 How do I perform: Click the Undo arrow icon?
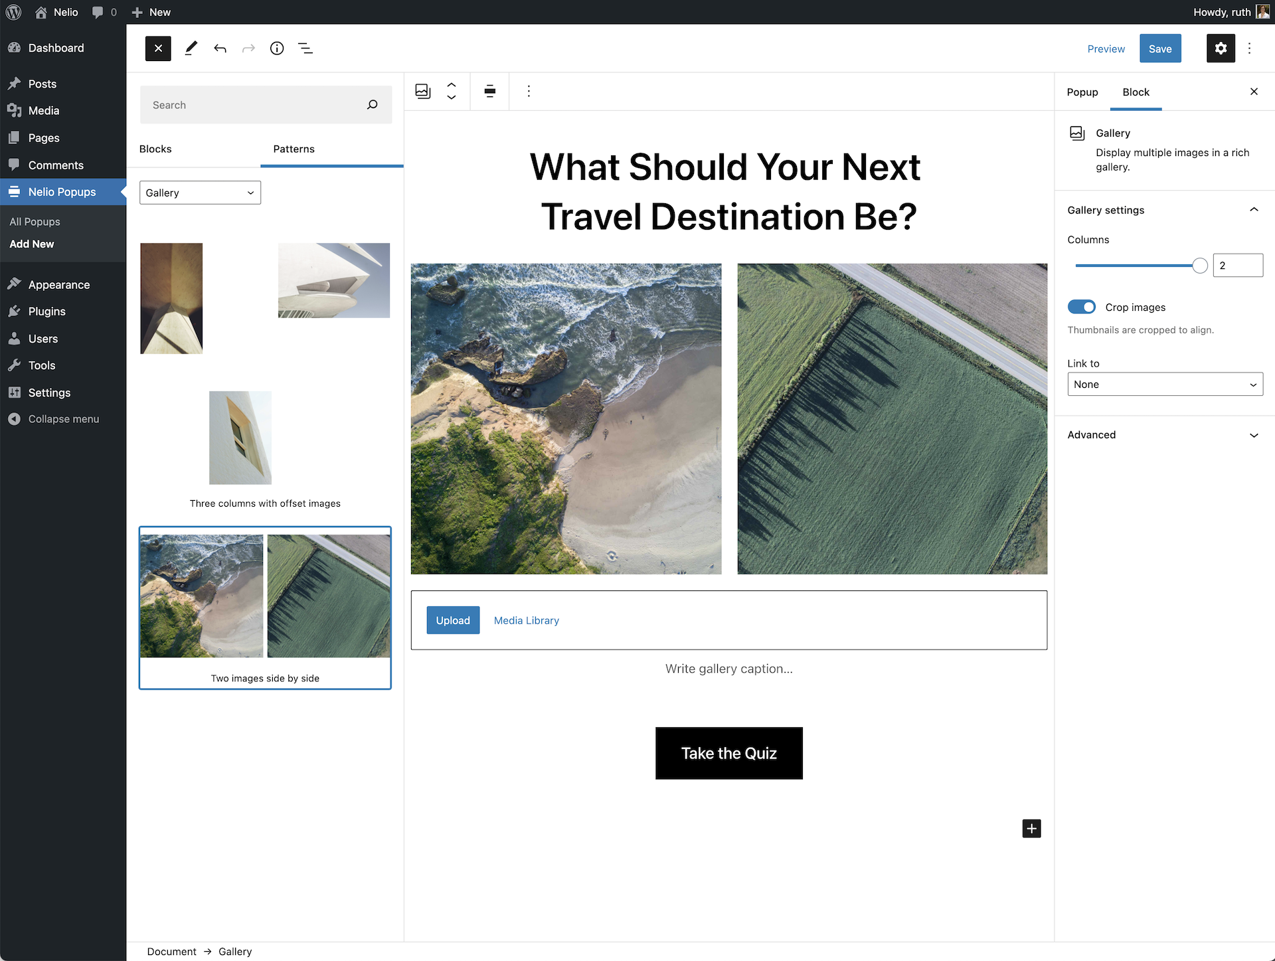click(x=220, y=48)
